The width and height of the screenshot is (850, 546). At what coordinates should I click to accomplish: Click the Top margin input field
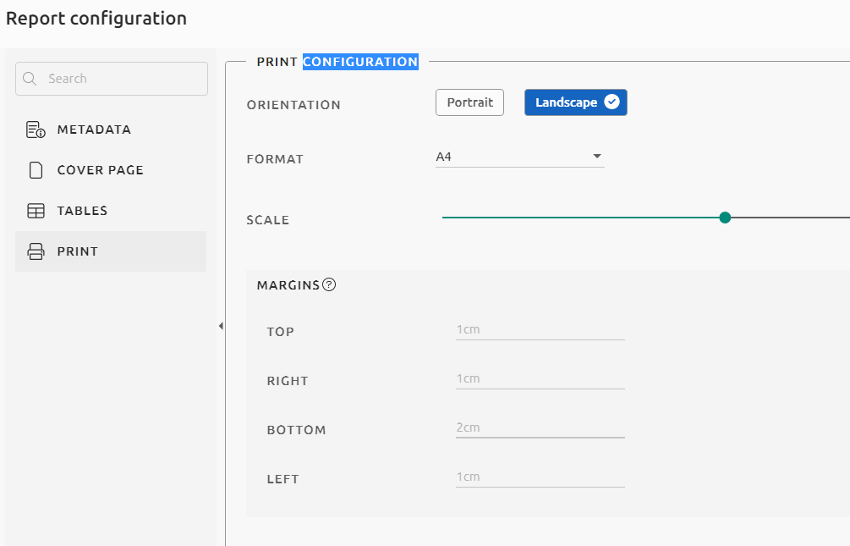pyautogui.click(x=540, y=330)
